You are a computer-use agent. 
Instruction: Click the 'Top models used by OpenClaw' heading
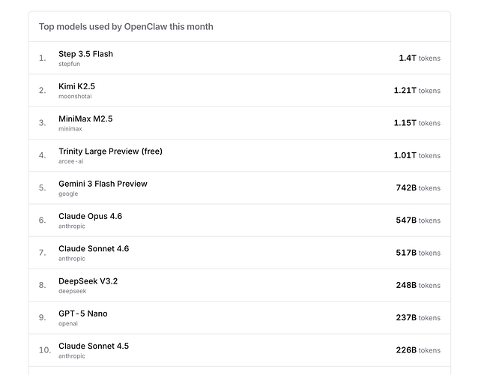click(126, 27)
